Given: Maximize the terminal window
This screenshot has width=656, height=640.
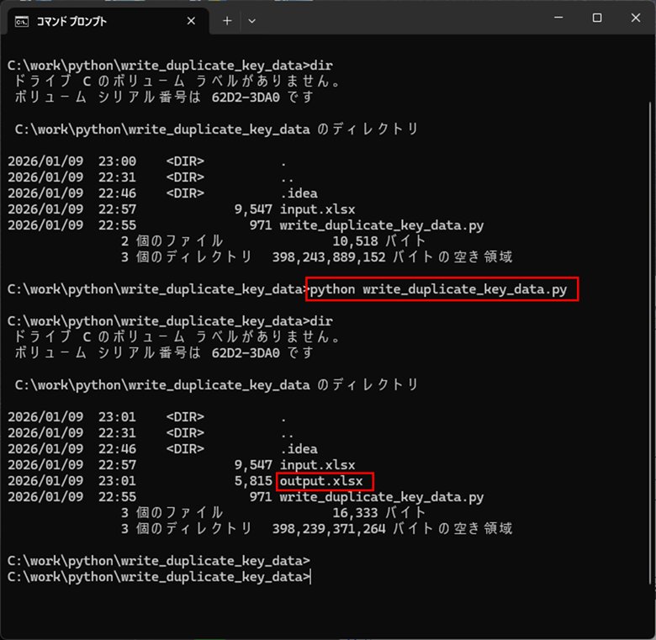Looking at the screenshot, I should coord(596,19).
